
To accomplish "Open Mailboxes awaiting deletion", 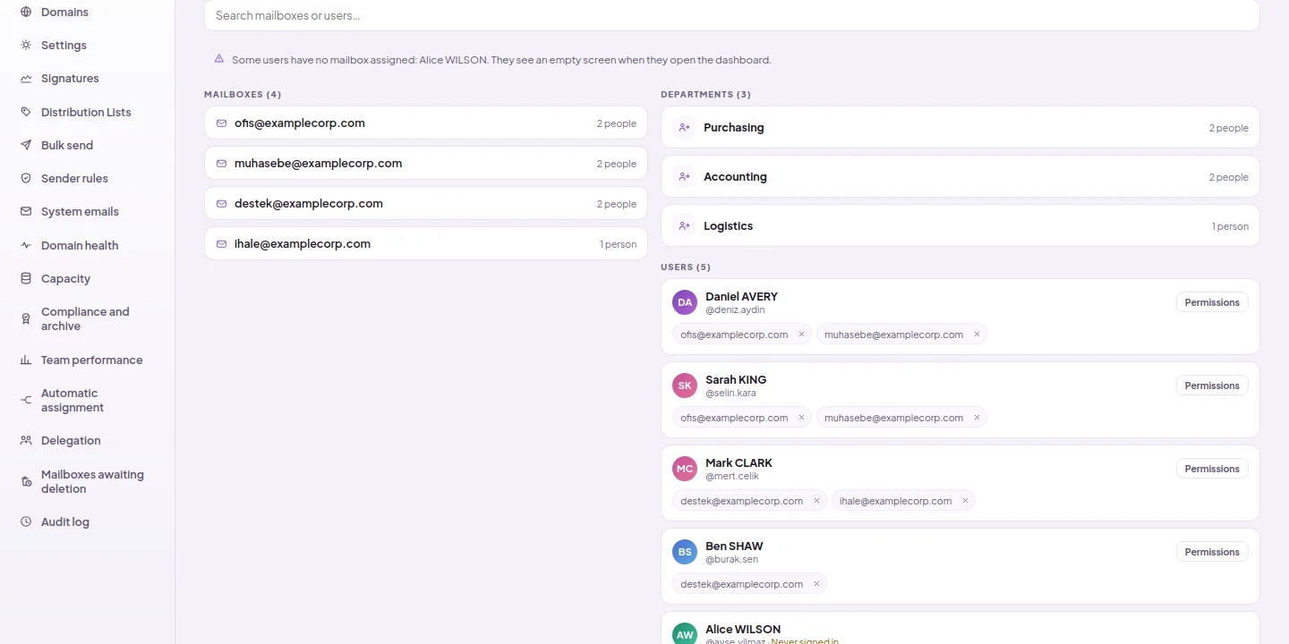I will pyautogui.click(x=92, y=482).
